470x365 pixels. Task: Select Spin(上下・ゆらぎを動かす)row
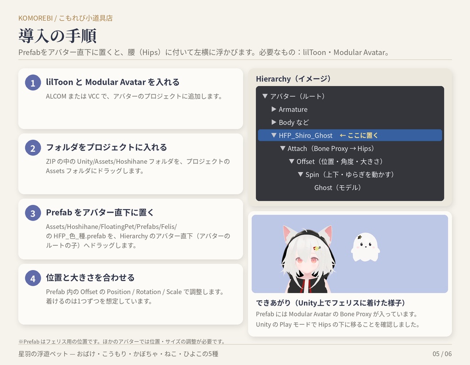pyautogui.click(x=350, y=174)
